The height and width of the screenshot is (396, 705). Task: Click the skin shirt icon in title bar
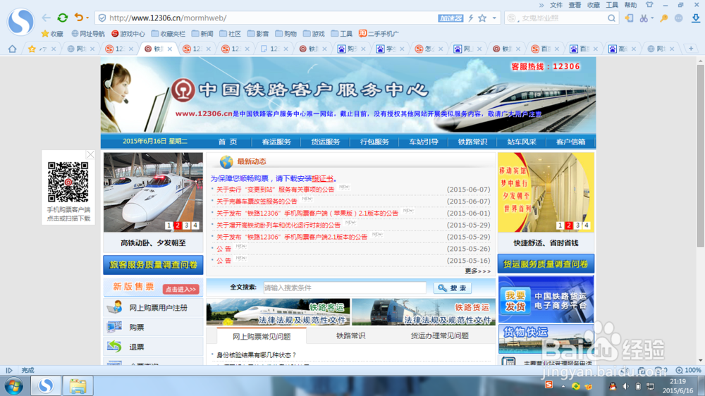pyautogui.click(x=649, y=5)
